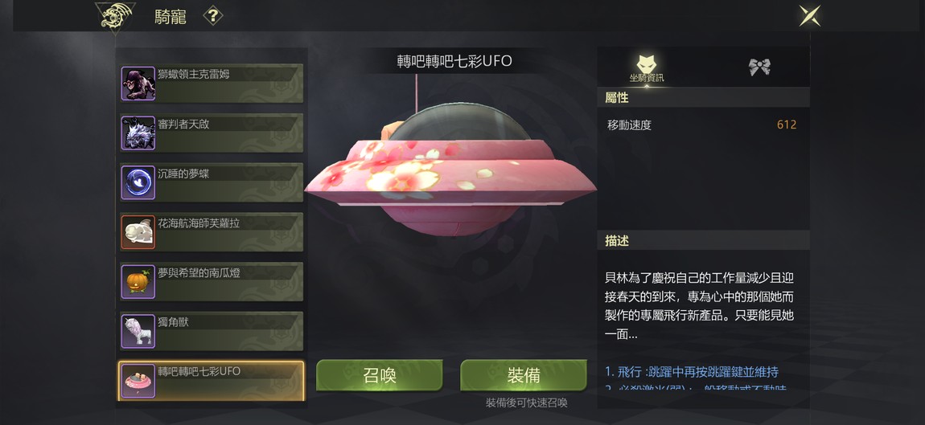Choose the 獨角獸 unicorn mount icon
Image resolution: width=925 pixels, height=425 pixels.
pos(138,331)
